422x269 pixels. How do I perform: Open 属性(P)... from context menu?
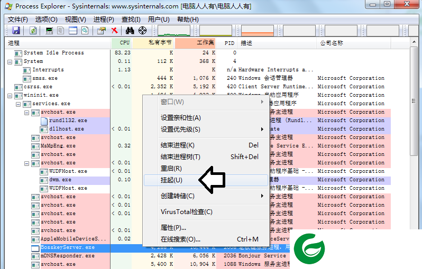pos(206,228)
